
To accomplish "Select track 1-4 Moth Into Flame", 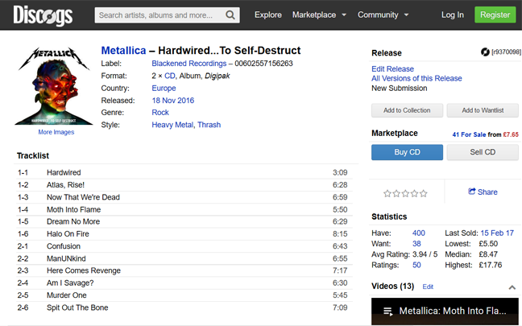I will pyautogui.click(x=73, y=209).
